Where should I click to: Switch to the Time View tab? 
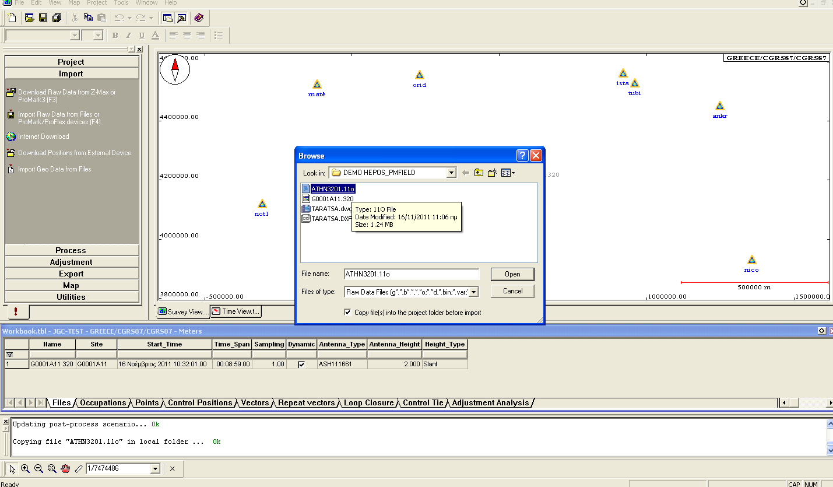tap(236, 311)
